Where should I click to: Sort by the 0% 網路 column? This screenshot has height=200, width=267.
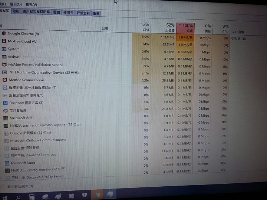pyautogui.click(x=203, y=29)
